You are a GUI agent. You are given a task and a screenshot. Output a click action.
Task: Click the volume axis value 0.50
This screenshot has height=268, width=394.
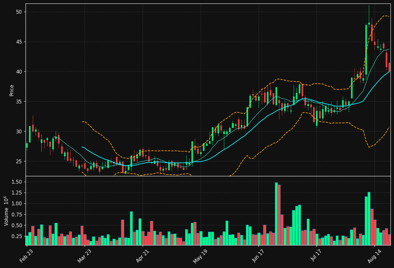(x=18, y=225)
